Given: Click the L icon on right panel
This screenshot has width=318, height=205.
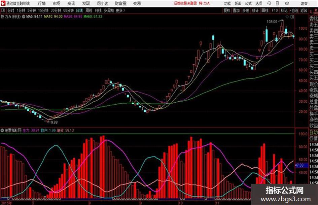Looking at the screenshot, I should [311, 11].
